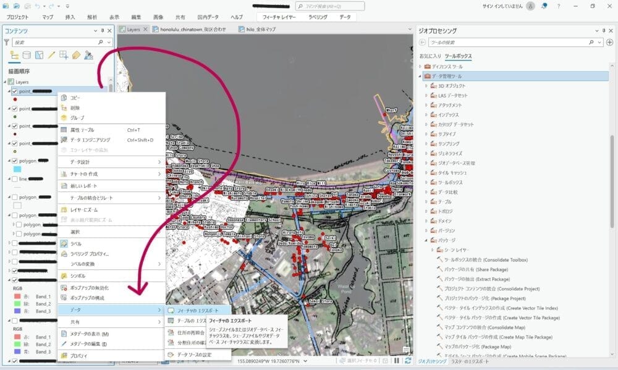
Task: Select the list by editing pencil icon
Action: [51, 55]
